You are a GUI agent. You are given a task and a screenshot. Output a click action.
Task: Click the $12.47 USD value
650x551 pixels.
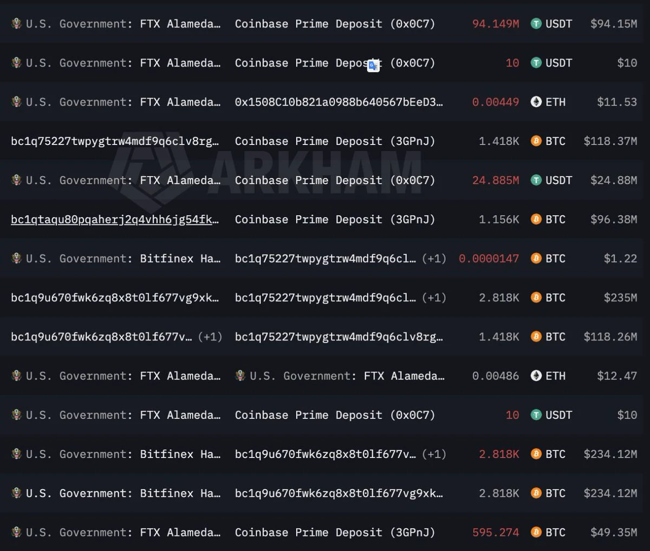[x=617, y=376]
